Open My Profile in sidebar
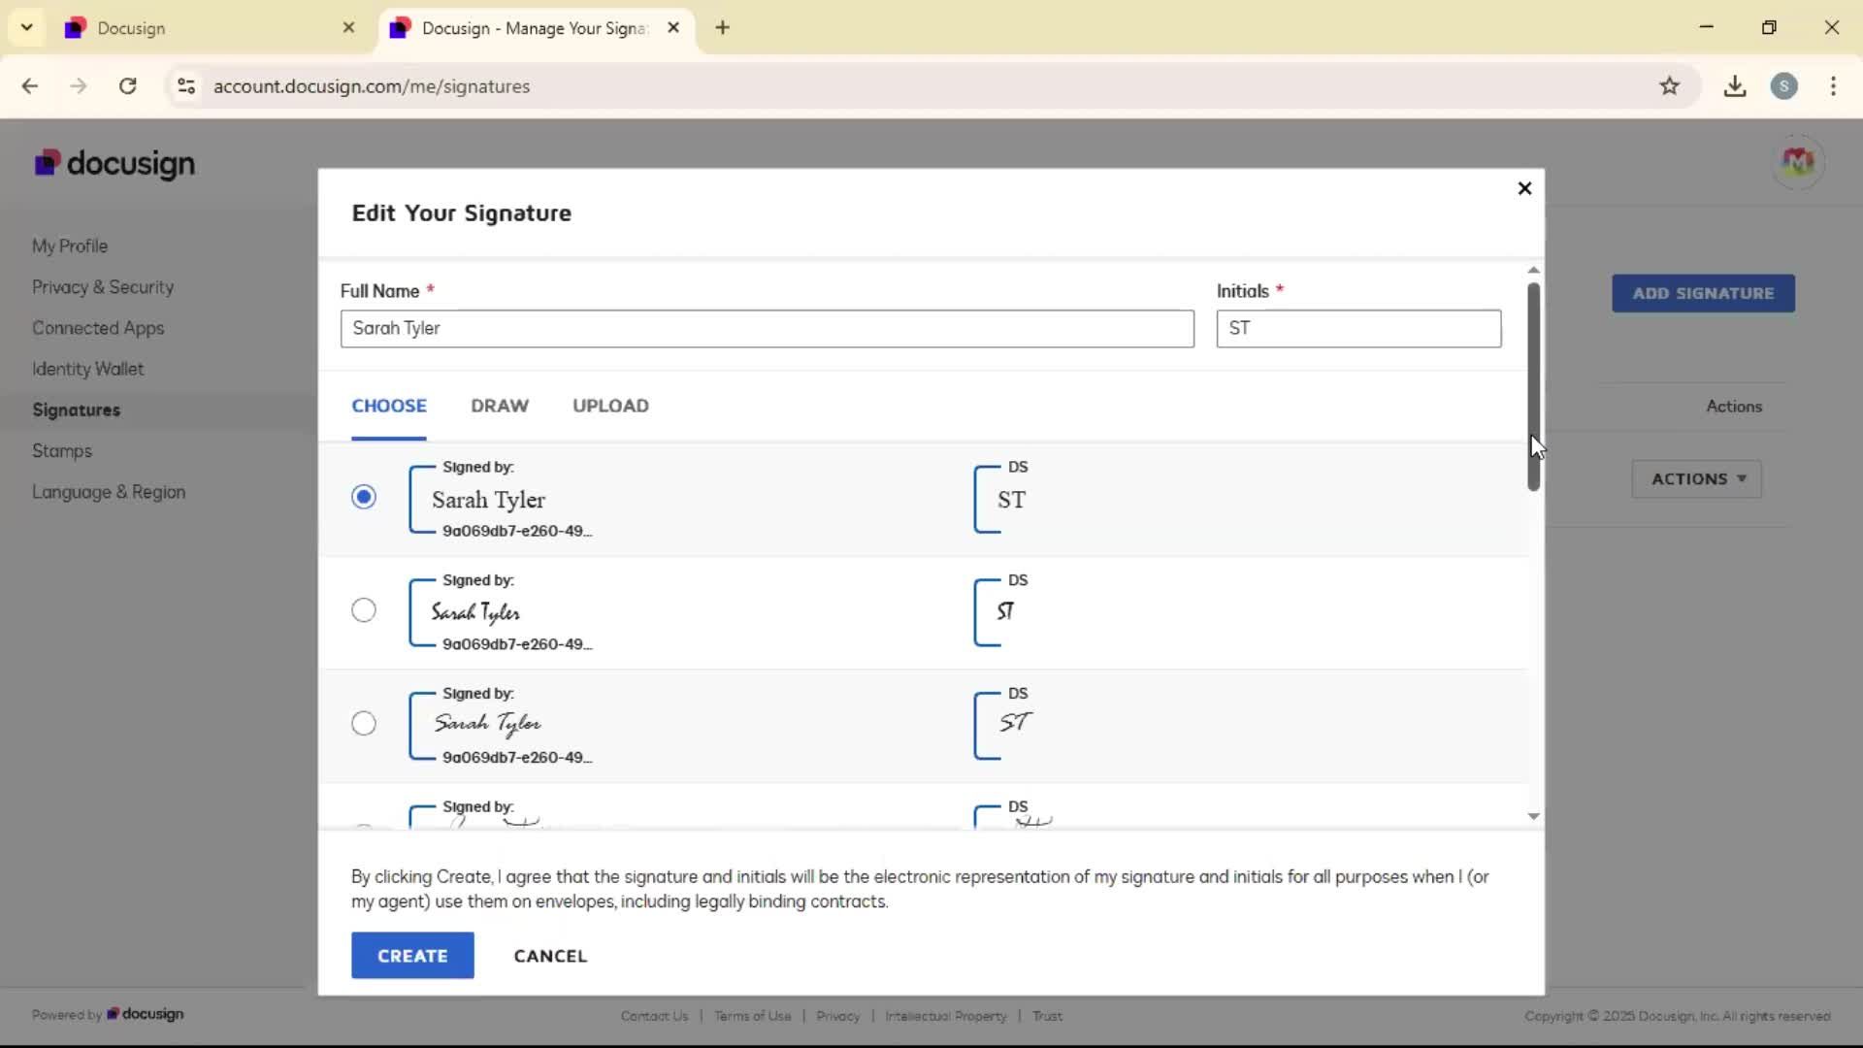Image resolution: width=1863 pixels, height=1048 pixels. pos(70,246)
